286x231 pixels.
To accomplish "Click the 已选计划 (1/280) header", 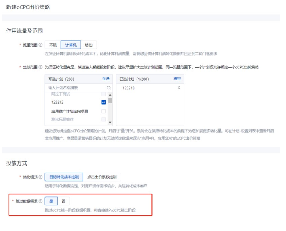I will tap(134, 79).
